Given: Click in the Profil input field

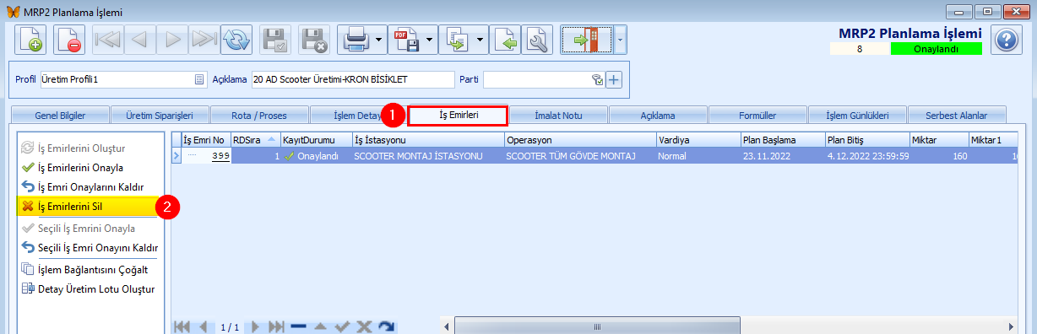Looking at the screenshot, I should (117, 79).
